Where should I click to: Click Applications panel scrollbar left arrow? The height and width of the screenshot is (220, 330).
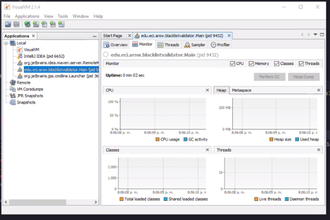point(6,202)
